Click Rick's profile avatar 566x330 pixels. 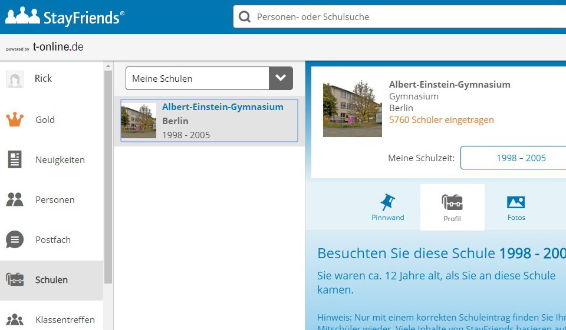[15, 79]
